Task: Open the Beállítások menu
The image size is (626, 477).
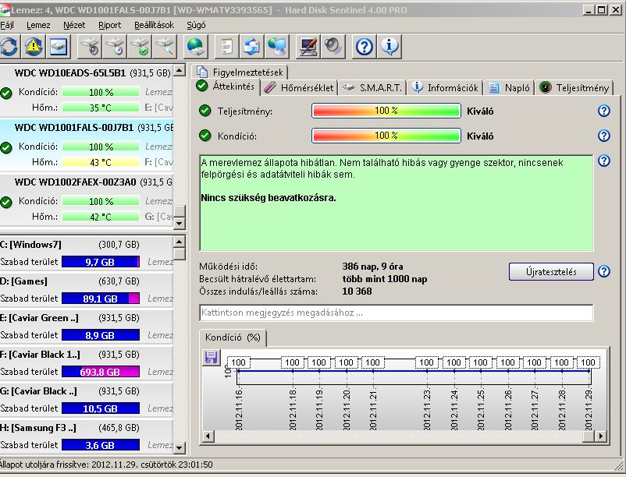Action: (x=153, y=25)
